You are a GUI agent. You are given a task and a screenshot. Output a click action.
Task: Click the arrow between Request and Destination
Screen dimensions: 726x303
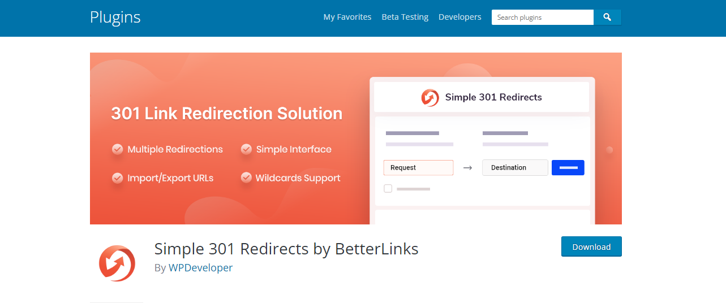(467, 168)
